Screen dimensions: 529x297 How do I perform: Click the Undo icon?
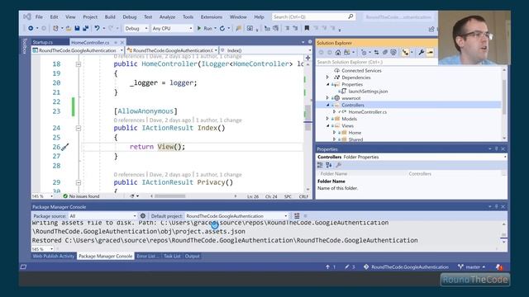pyautogui.click(x=98, y=28)
